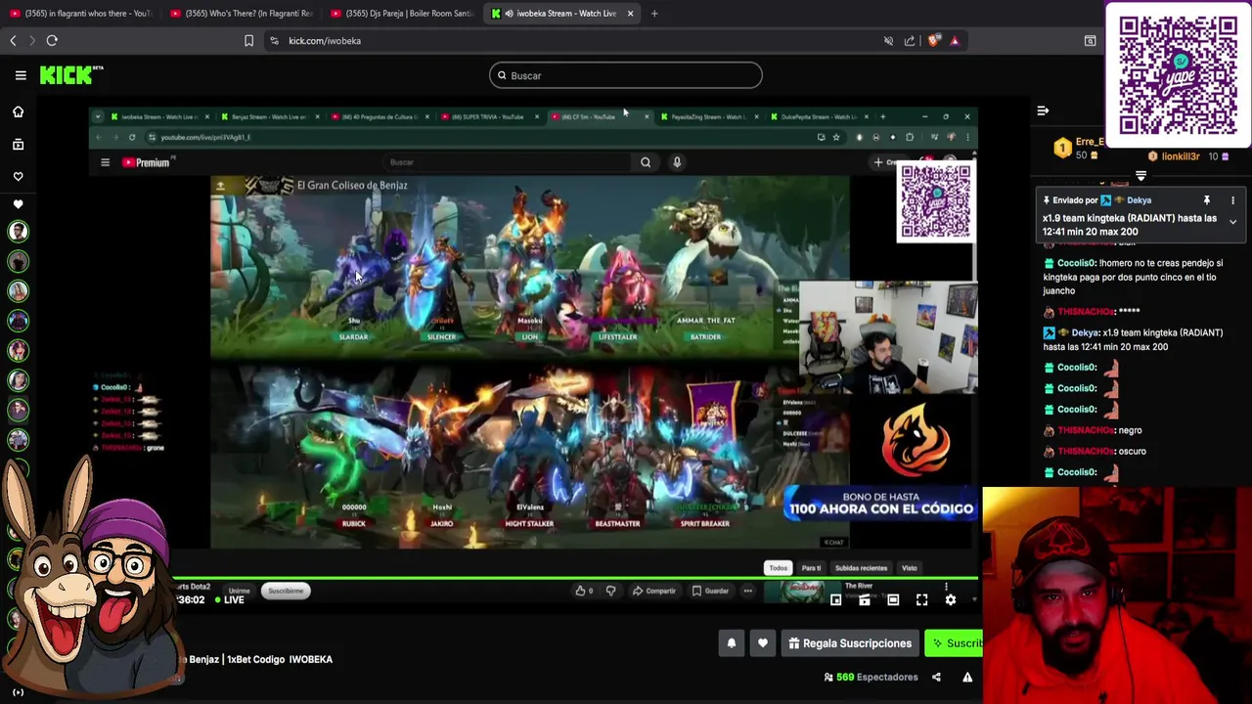Open Erre_E leaderboard entry
This screenshot has width=1252, height=704.
click(x=1078, y=148)
